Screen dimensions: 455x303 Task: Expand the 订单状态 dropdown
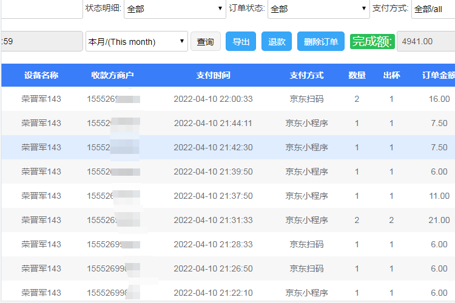point(318,9)
